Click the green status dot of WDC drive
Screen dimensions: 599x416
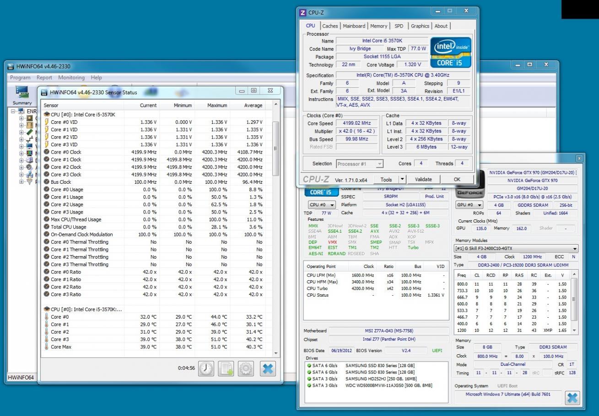[309, 385]
